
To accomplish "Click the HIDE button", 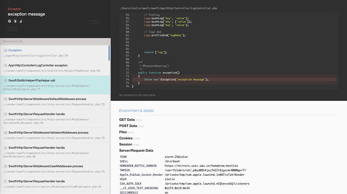I will click(13, 29).
